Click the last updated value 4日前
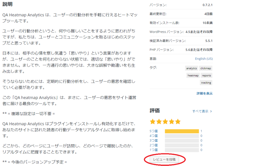Viewport: 258px width, 166px height. coord(208,14)
